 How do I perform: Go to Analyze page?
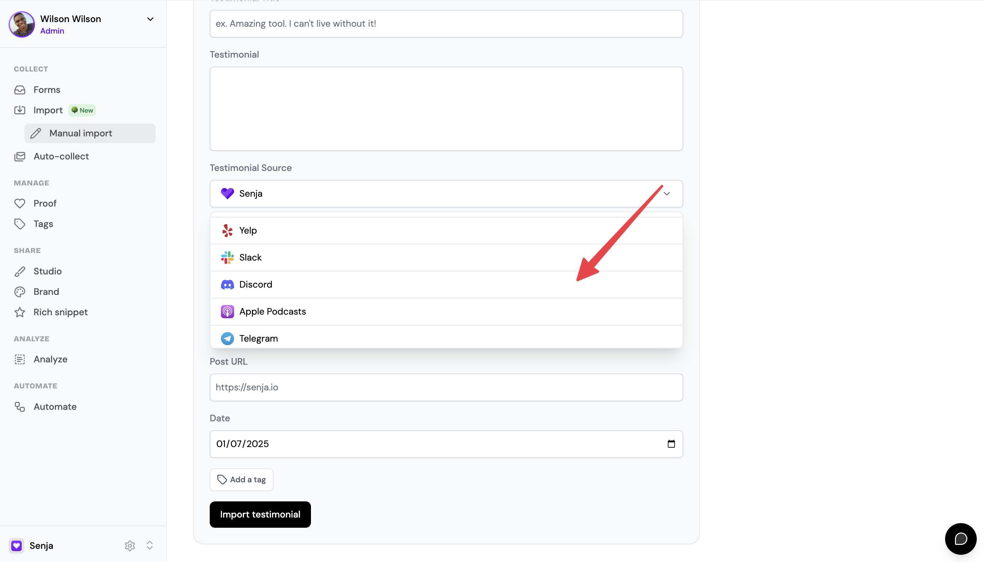[x=50, y=359]
